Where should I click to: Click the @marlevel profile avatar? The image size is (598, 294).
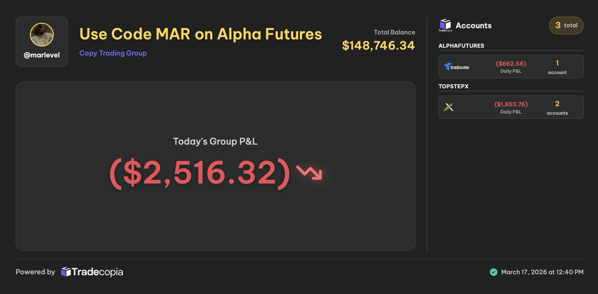42,35
